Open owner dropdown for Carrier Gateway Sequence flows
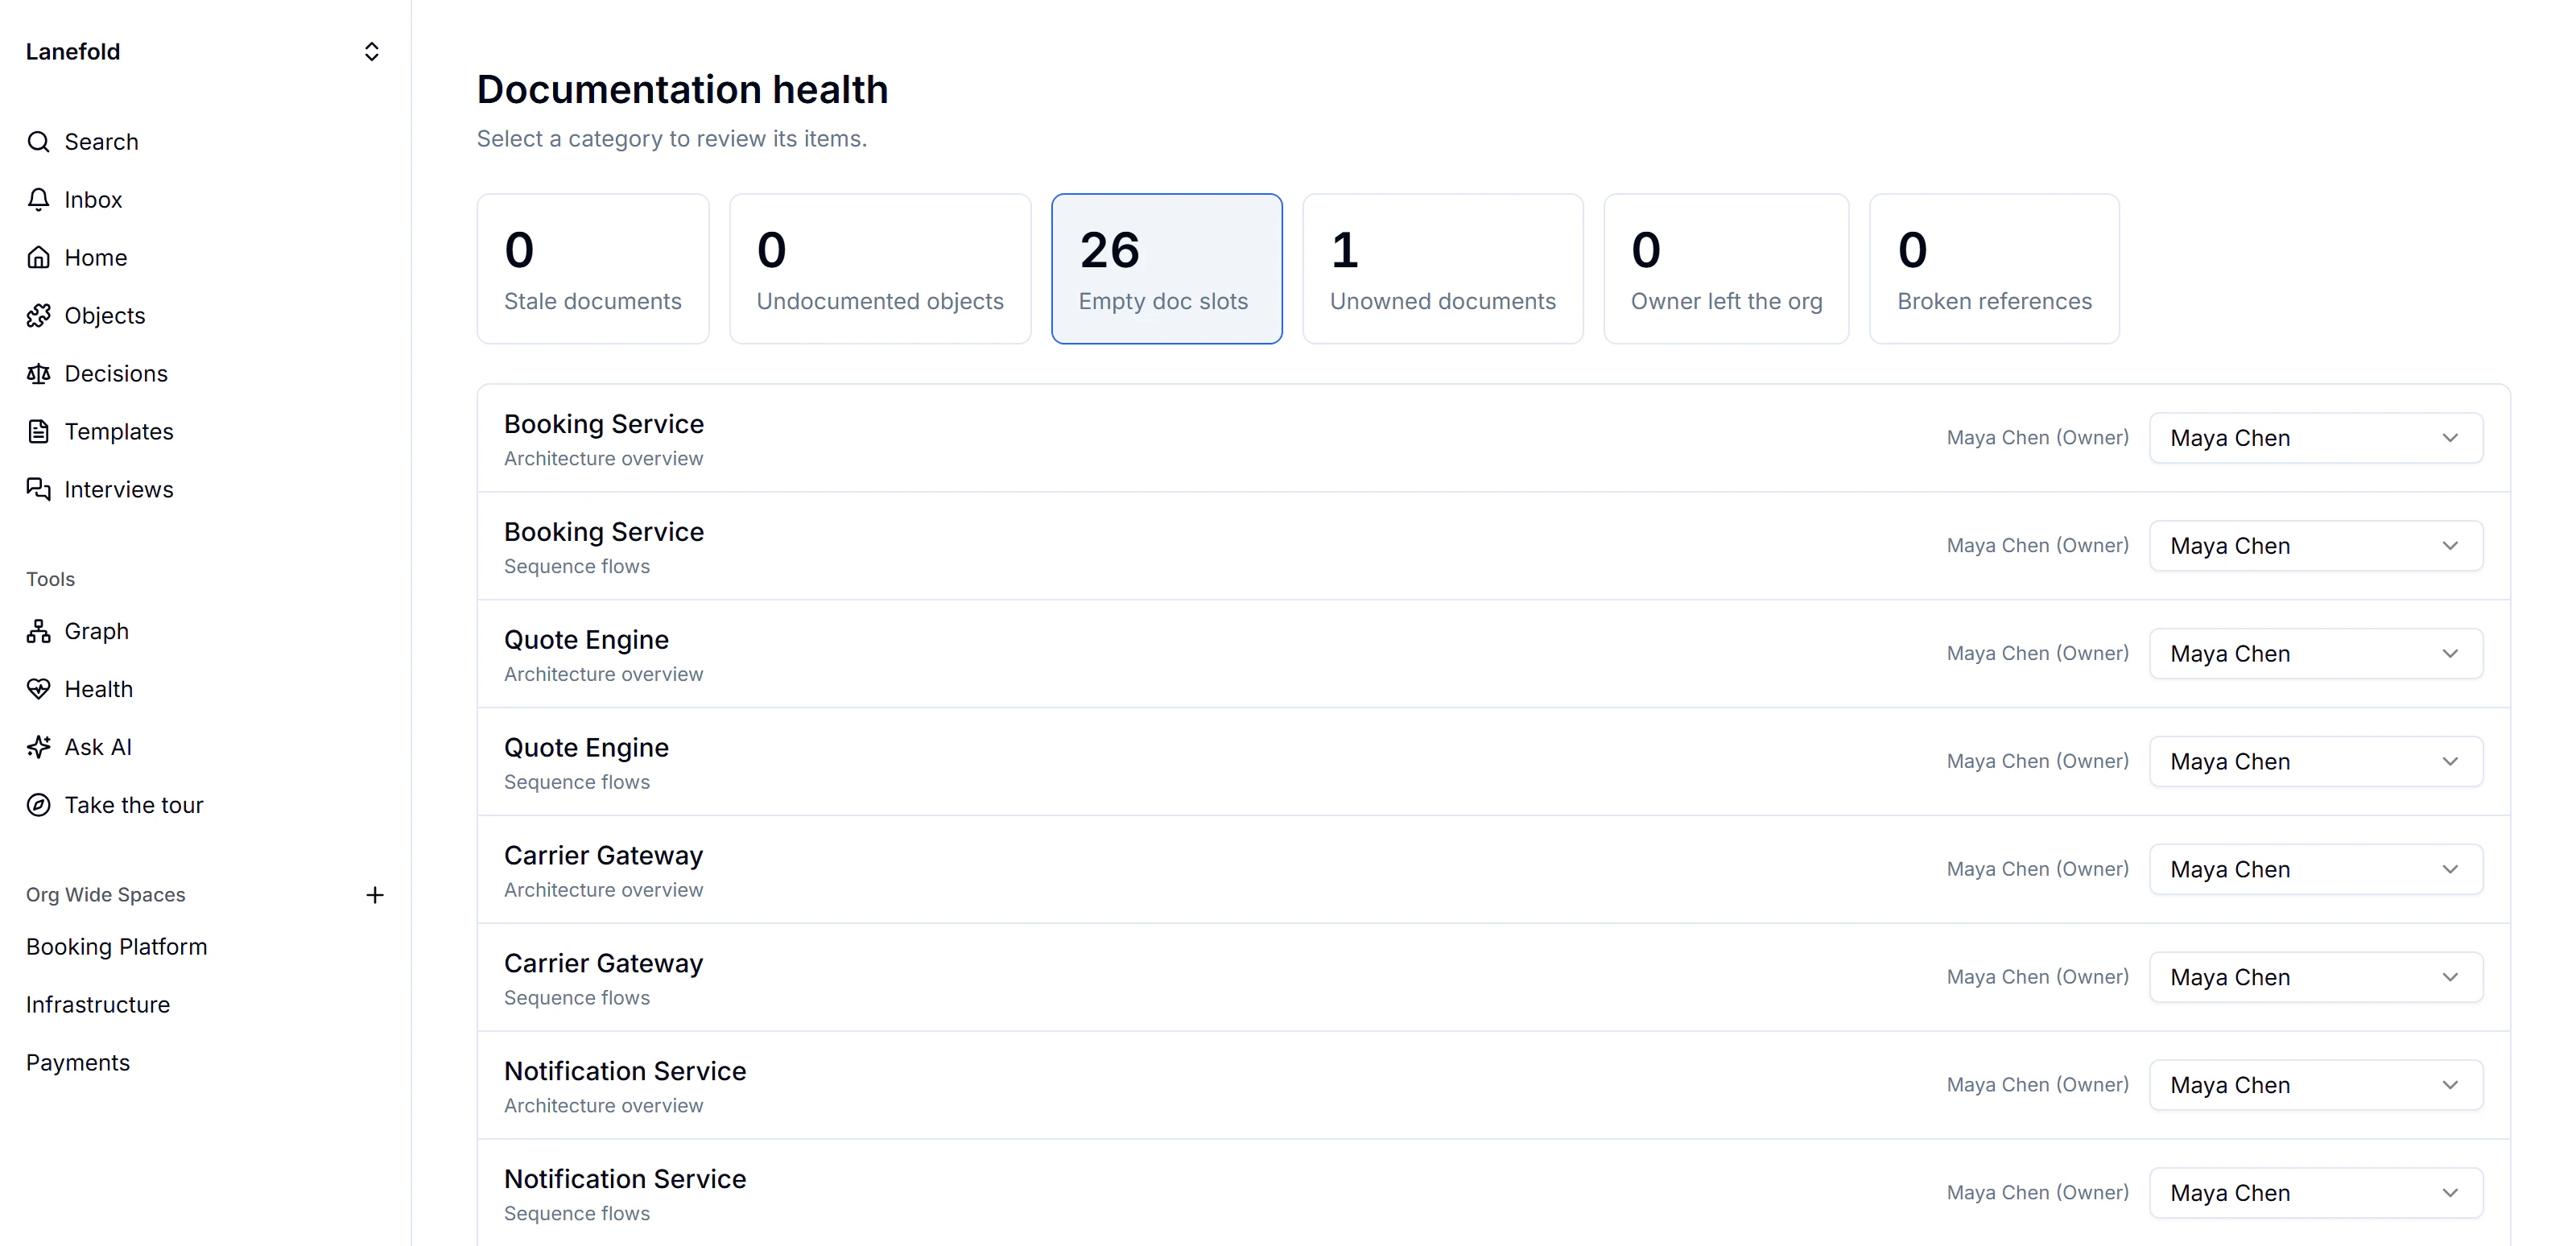This screenshot has width=2576, height=1246. click(2316, 978)
